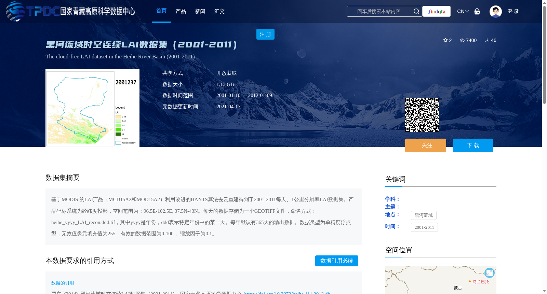Viewport: 547px width, 294px height.
Task: Open the 汇交 menu item
Action: coord(219,11)
